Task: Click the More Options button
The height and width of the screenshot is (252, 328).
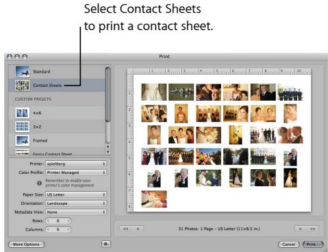Action: click(26, 244)
